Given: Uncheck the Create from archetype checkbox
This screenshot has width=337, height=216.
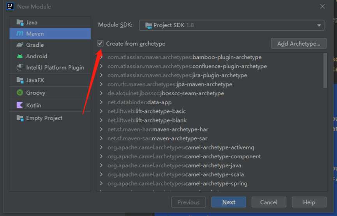Looking at the screenshot, I should pyautogui.click(x=100, y=43).
